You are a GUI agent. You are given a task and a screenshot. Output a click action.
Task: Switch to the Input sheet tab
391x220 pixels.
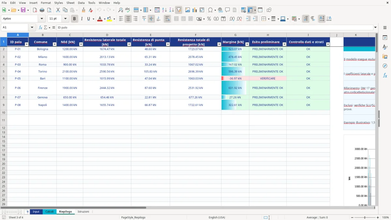36,212
